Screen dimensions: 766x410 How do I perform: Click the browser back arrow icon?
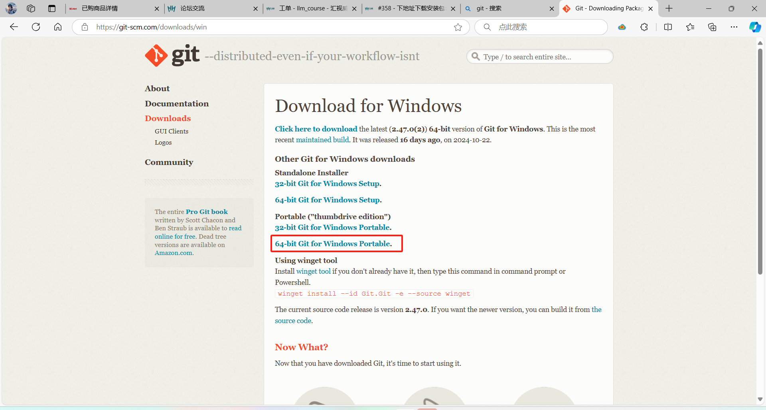coord(14,27)
